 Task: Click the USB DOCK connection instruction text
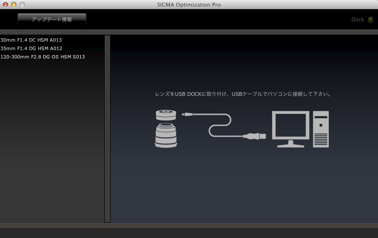pos(243,94)
